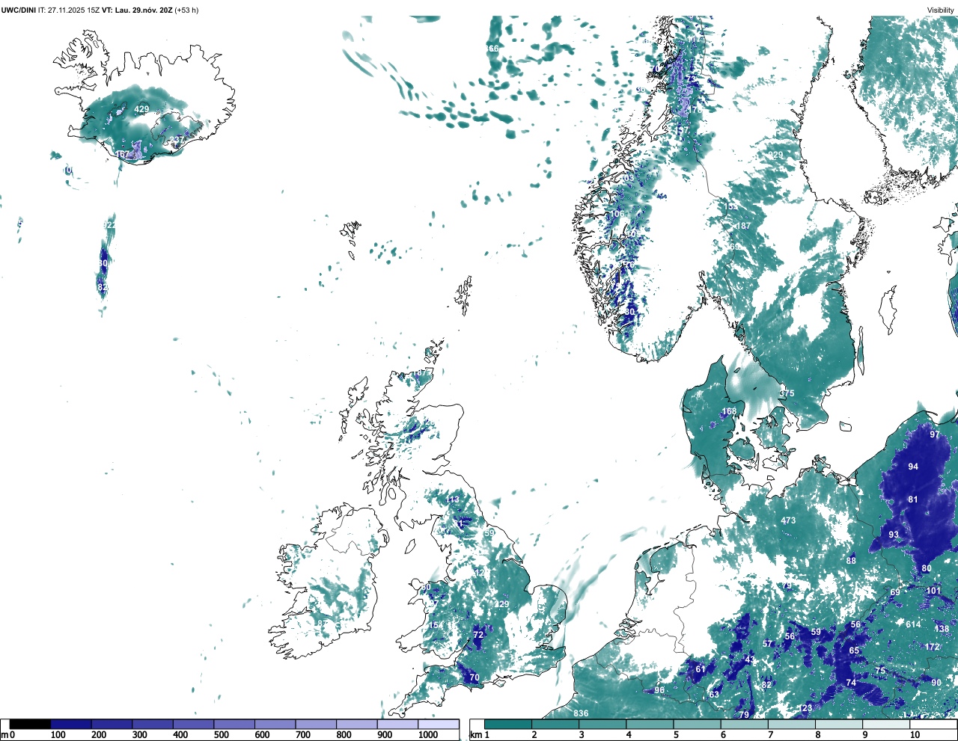Click the 97 value near the right edge

[x=935, y=434]
